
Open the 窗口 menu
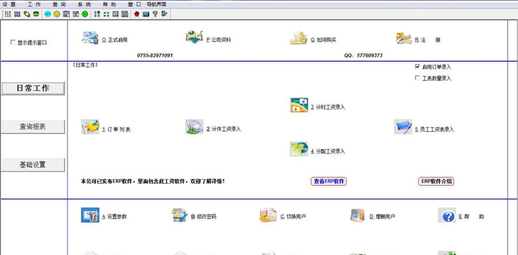135,4
